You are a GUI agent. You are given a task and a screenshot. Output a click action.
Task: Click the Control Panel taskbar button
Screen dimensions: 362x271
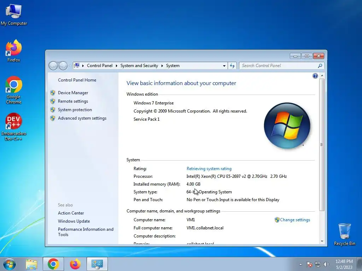tap(97, 264)
